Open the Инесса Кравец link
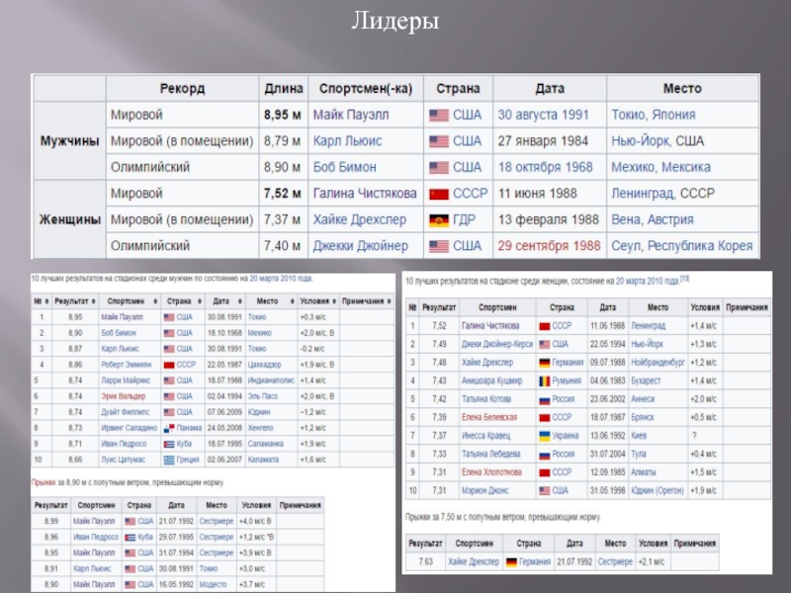Viewport: 791px width, 593px height. [x=485, y=436]
